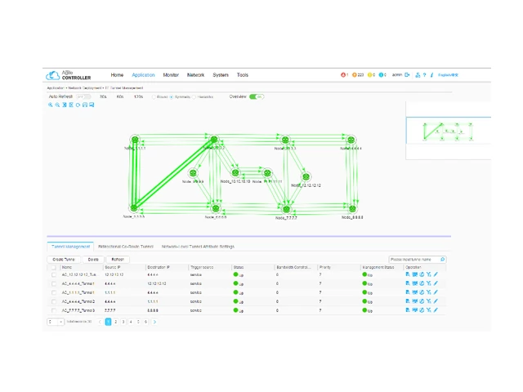Click the zoom-in magnifier icon in topology toolbar
The height and width of the screenshot is (392, 523).
click(x=51, y=105)
